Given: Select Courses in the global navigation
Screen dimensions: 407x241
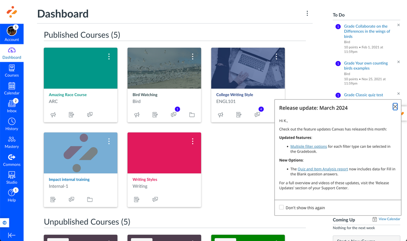Looking at the screenshot, I should [12, 70].
